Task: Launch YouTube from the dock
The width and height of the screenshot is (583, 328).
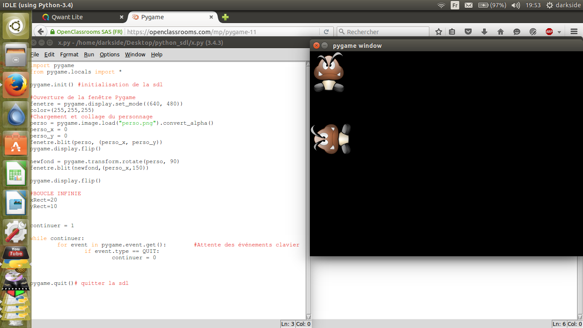Action: [x=15, y=252]
